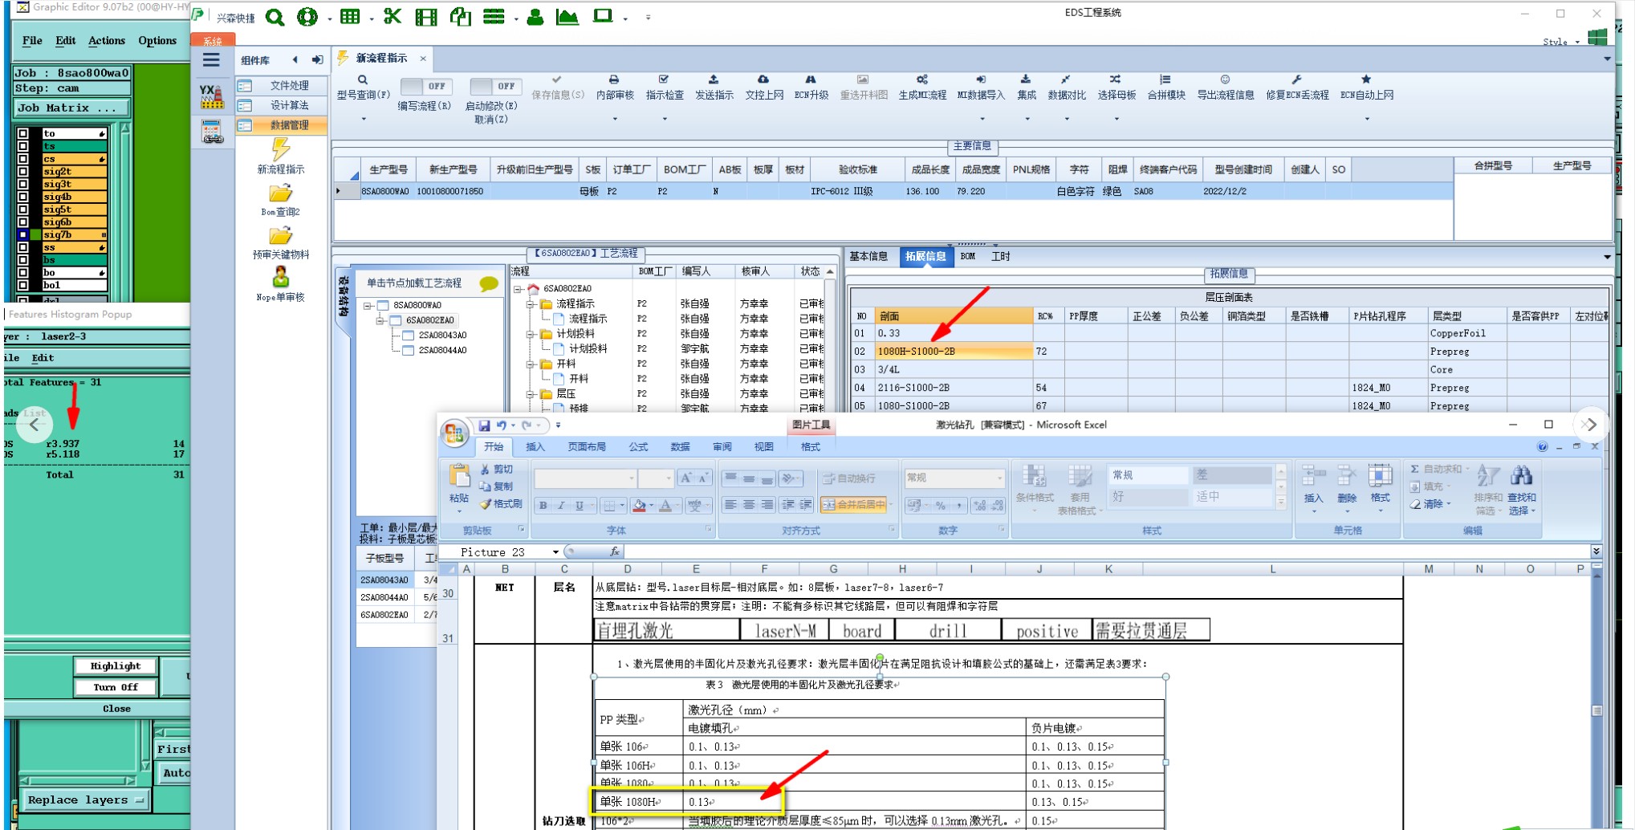This screenshot has height=830, width=1635.
Task: Open 新流程指示 lightning icon in sidebar
Action: (x=281, y=149)
